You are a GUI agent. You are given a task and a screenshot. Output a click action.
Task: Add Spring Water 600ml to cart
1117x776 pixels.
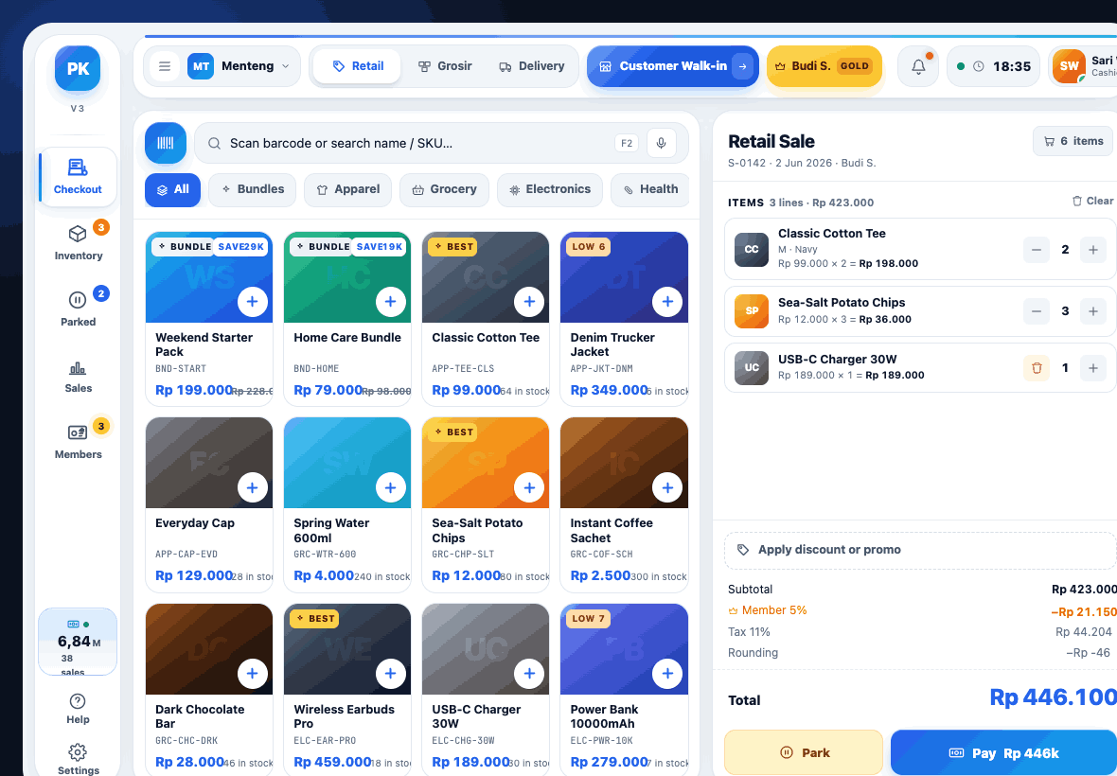(x=390, y=487)
